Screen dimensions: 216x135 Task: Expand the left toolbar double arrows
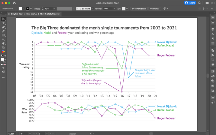[x=1, y=12]
